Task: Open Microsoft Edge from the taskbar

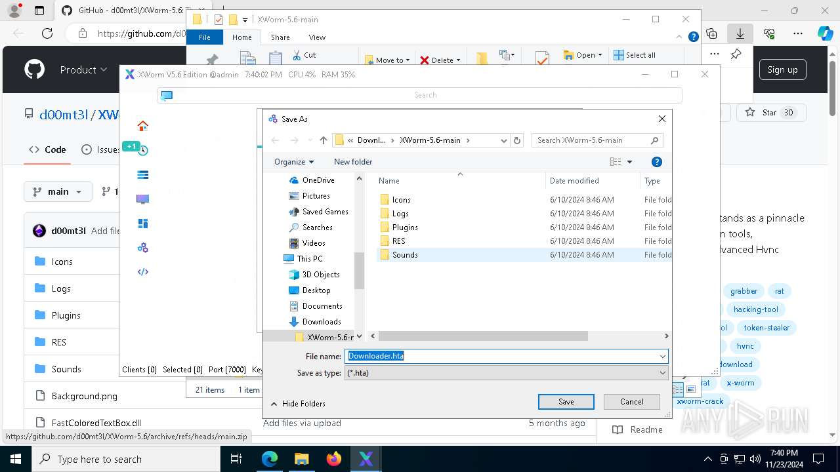Action: 270,459
